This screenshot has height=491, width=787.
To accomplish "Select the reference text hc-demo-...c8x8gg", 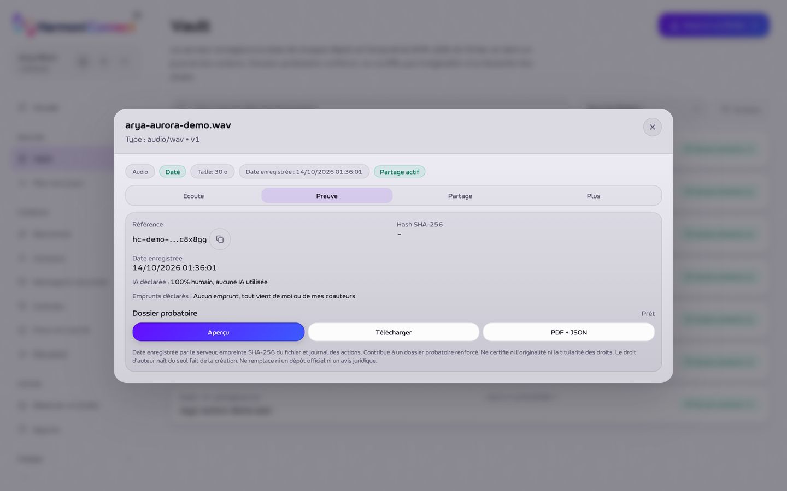I will click(x=169, y=239).
